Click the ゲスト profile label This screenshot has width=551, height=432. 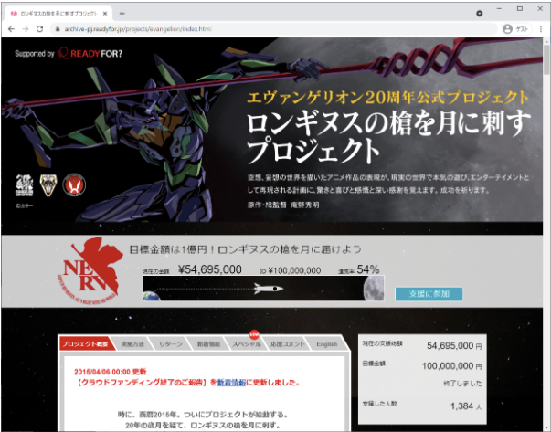coord(522,29)
